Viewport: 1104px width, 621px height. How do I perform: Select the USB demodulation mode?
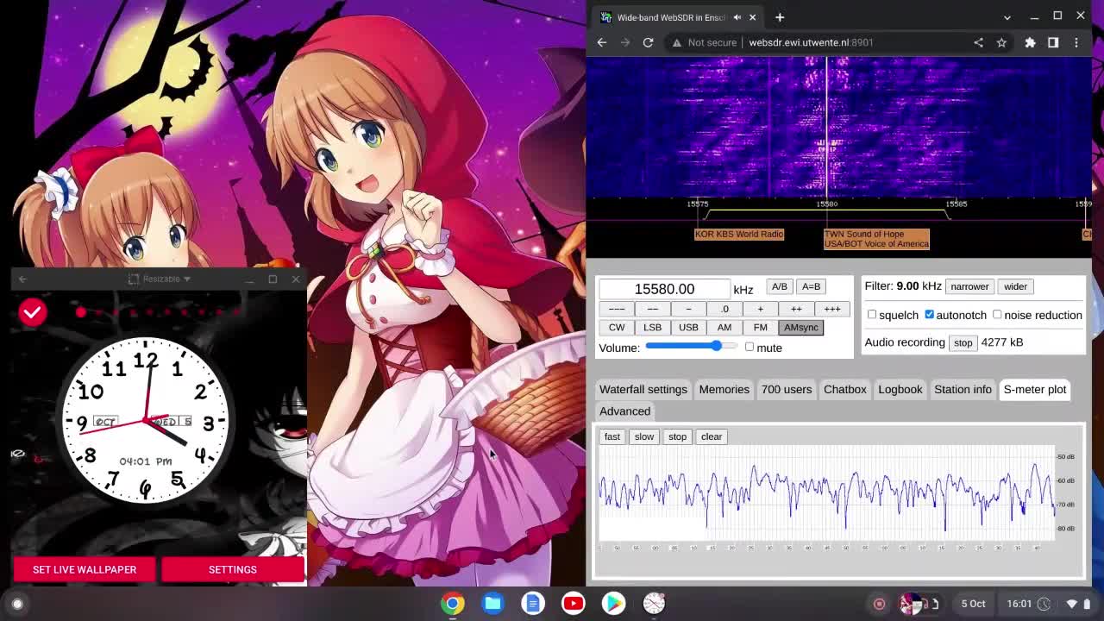tap(688, 327)
